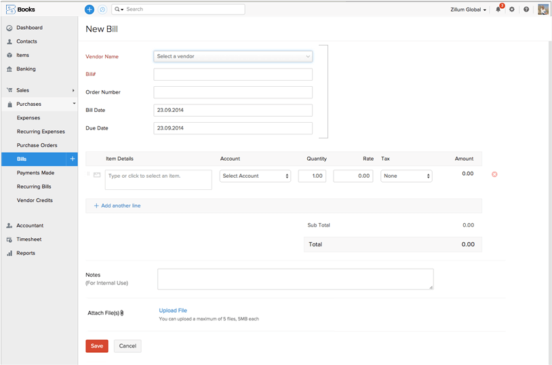Viewport: 552px width, 365px height.
Task: Click the plus icon beside Bills
Action: tap(73, 159)
